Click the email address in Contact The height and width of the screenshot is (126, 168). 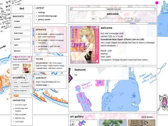[x=50, y=82]
